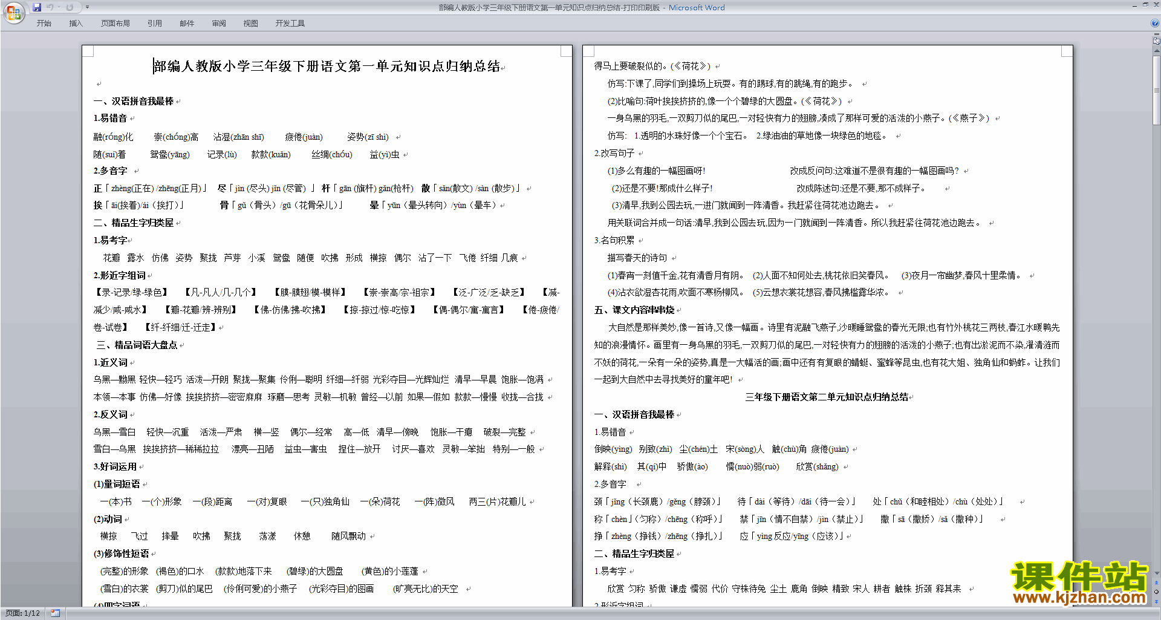Click heading 二、精品生字归类屋 on first page
Image resolution: width=1161 pixels, height=620 pixels.
[134, 223]
